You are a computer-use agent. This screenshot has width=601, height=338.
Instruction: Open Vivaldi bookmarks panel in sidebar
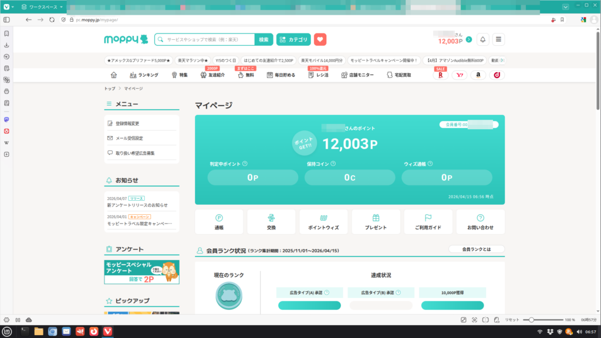[6, 33]
